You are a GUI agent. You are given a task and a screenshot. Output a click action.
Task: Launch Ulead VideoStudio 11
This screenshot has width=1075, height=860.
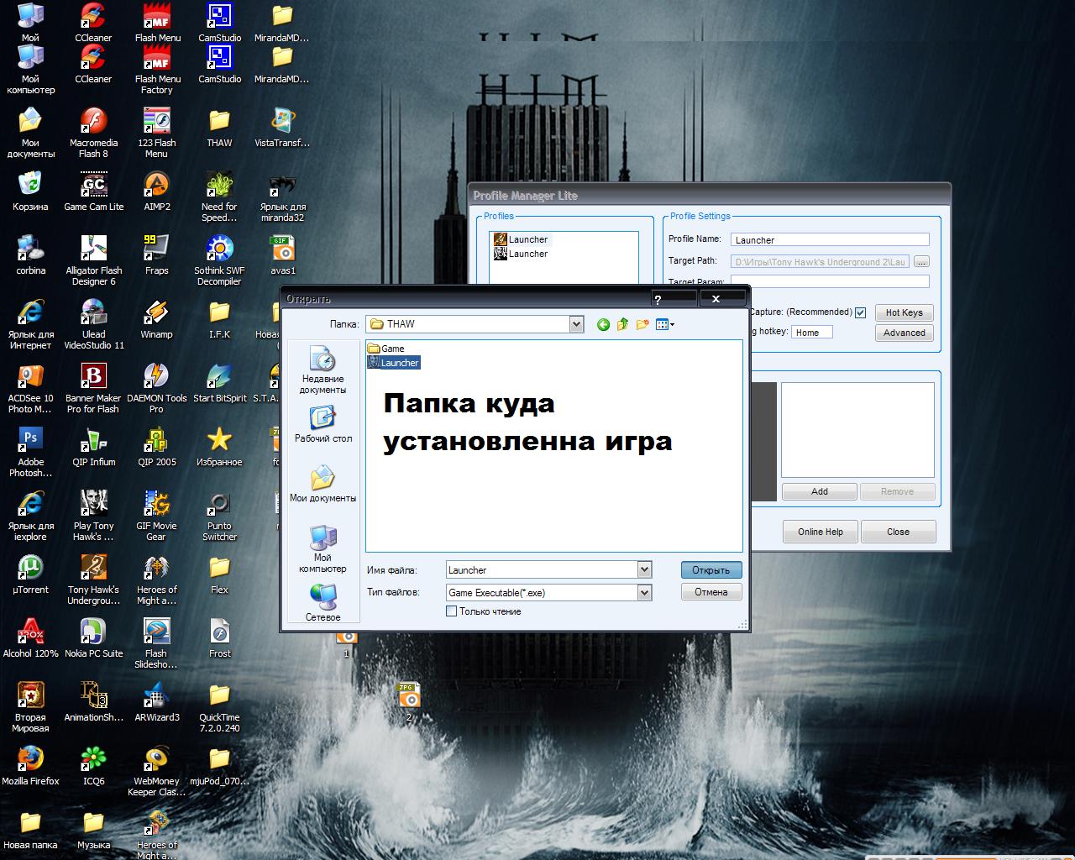tap(93, 324)
